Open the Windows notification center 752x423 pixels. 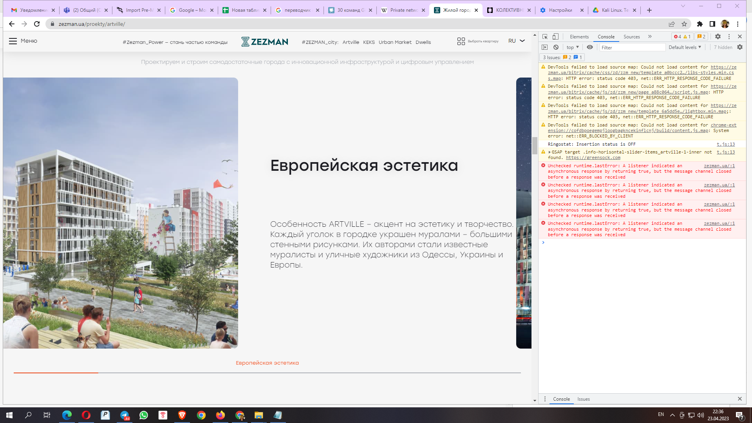[740, 416]
